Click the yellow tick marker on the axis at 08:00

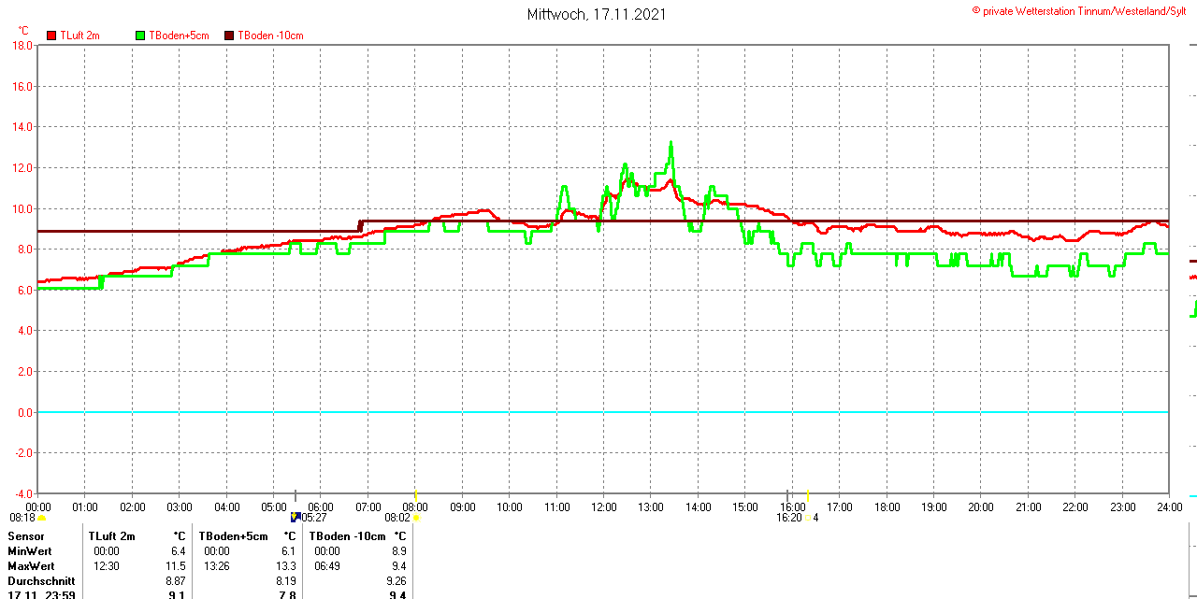[x=415, y=495]
